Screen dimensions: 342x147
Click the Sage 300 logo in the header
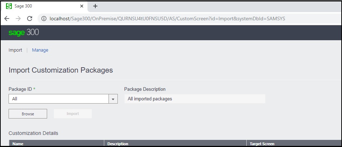point(24,32)
